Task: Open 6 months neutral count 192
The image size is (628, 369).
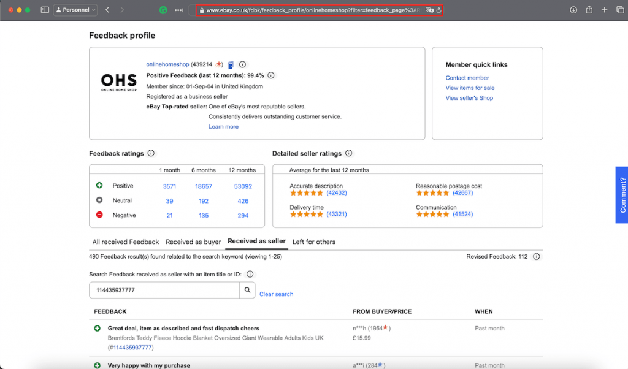Action: click(204, 201)
